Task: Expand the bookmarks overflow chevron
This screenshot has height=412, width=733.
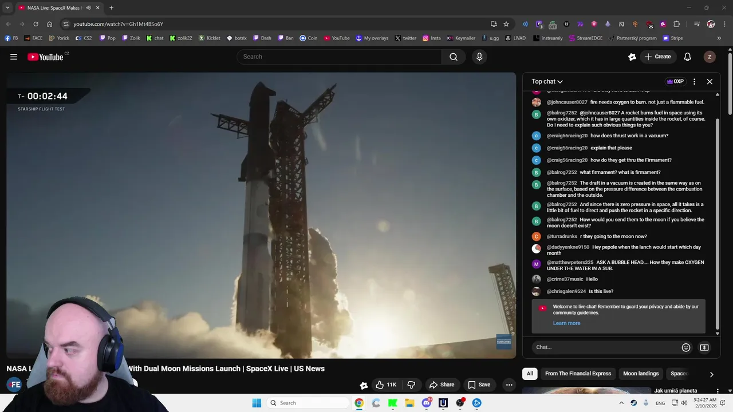Action: pyautogui.click(x=719, y=38)
